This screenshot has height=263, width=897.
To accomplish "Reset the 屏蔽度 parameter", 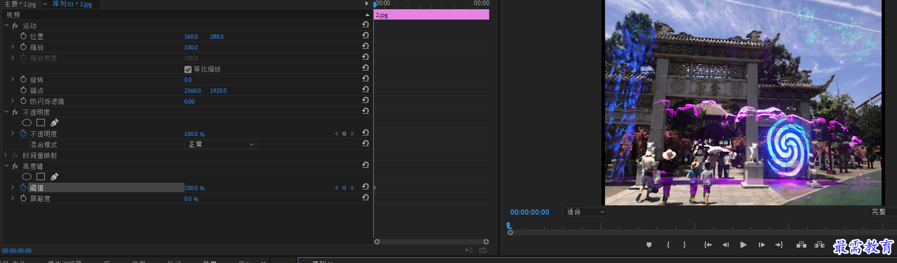I will tap(366, 198).
